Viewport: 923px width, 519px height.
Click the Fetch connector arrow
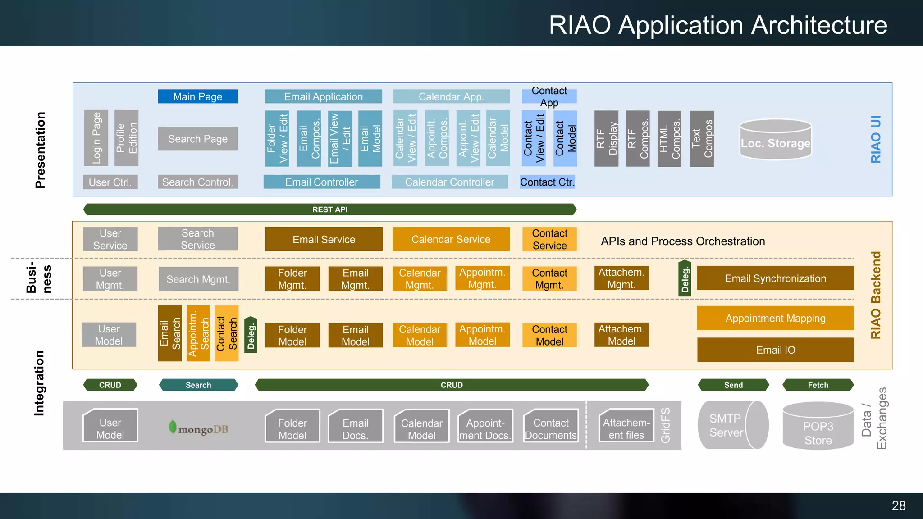click(818, 385)
